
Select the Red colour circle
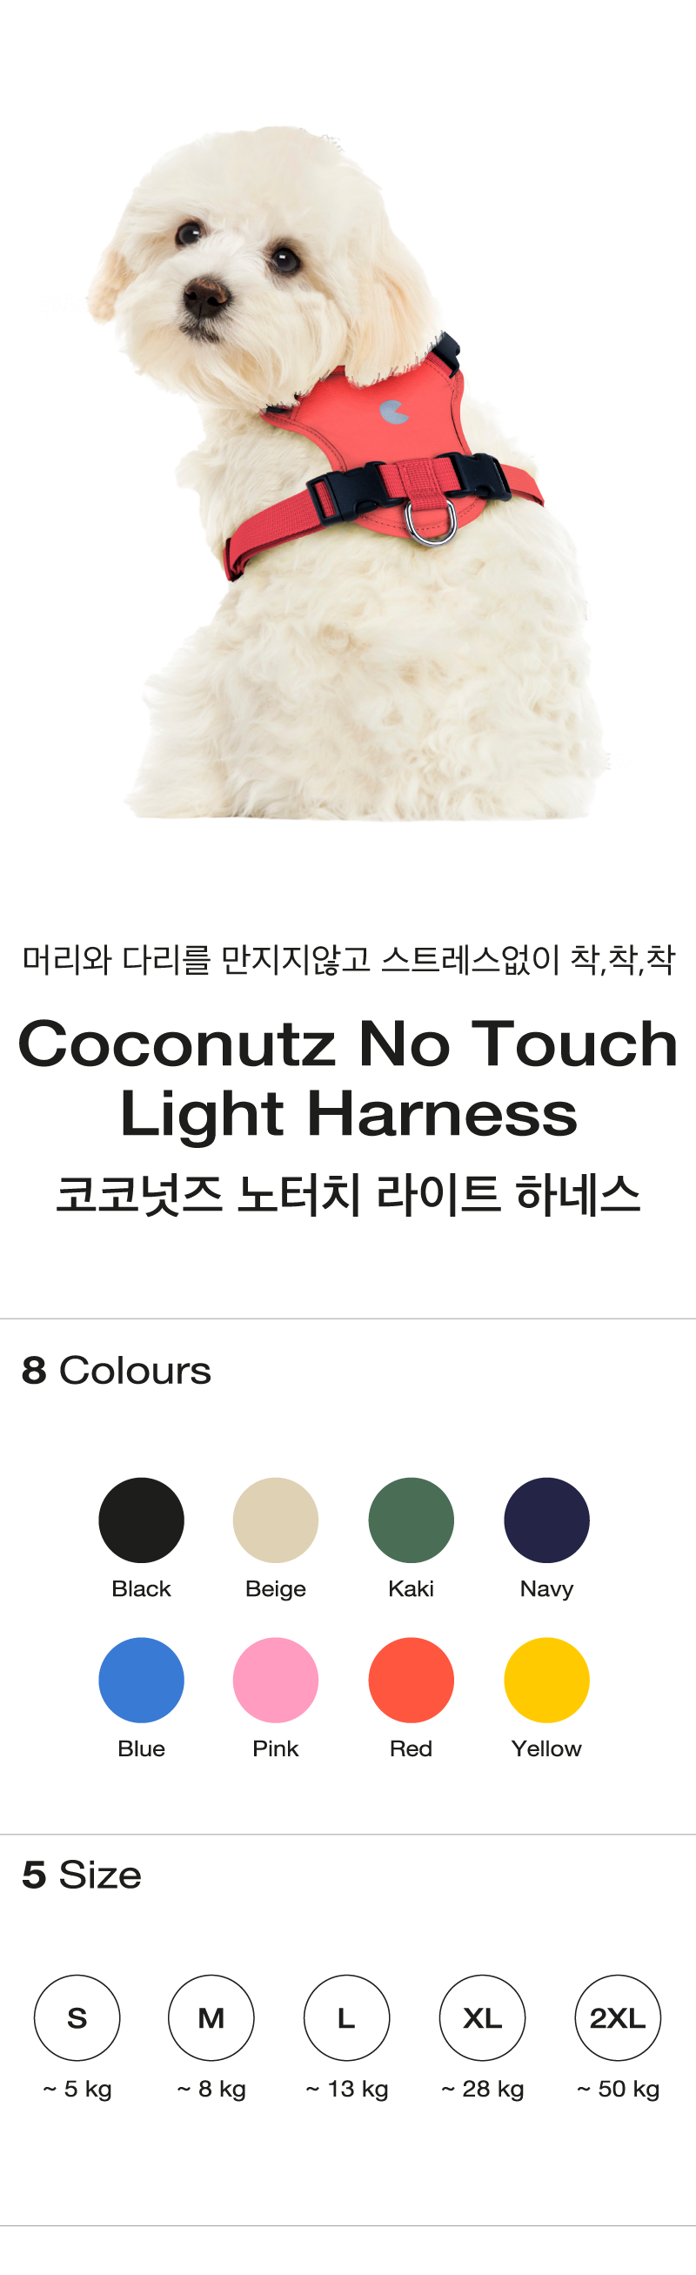(411, 1679)
